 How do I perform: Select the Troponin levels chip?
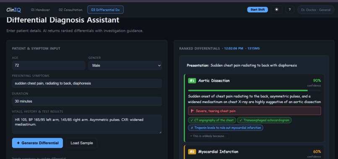[x=226, y=128]
